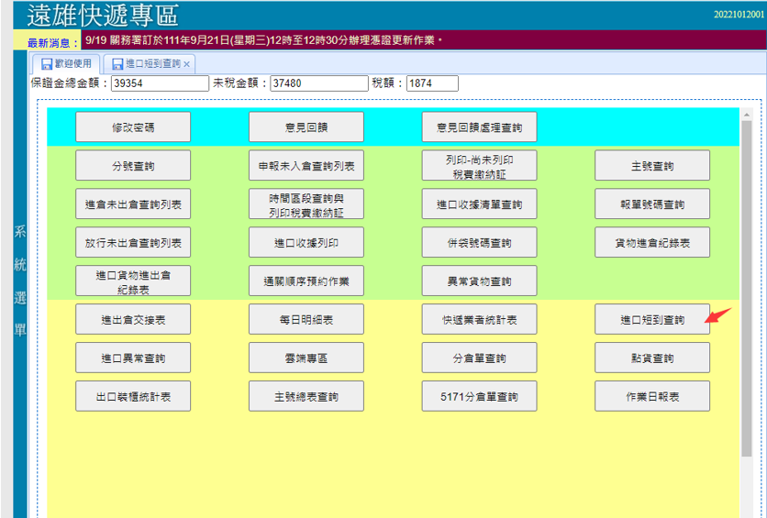Open the 分號查詢 page
767x518 pixels.
tap(132, 166)
